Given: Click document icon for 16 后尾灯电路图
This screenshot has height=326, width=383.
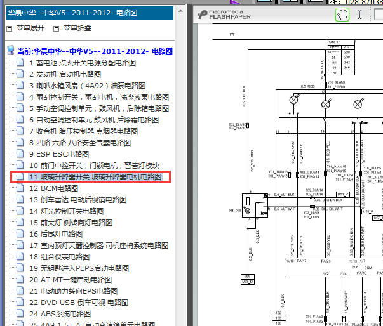Looking at the screenshot, I should [20, 233].
